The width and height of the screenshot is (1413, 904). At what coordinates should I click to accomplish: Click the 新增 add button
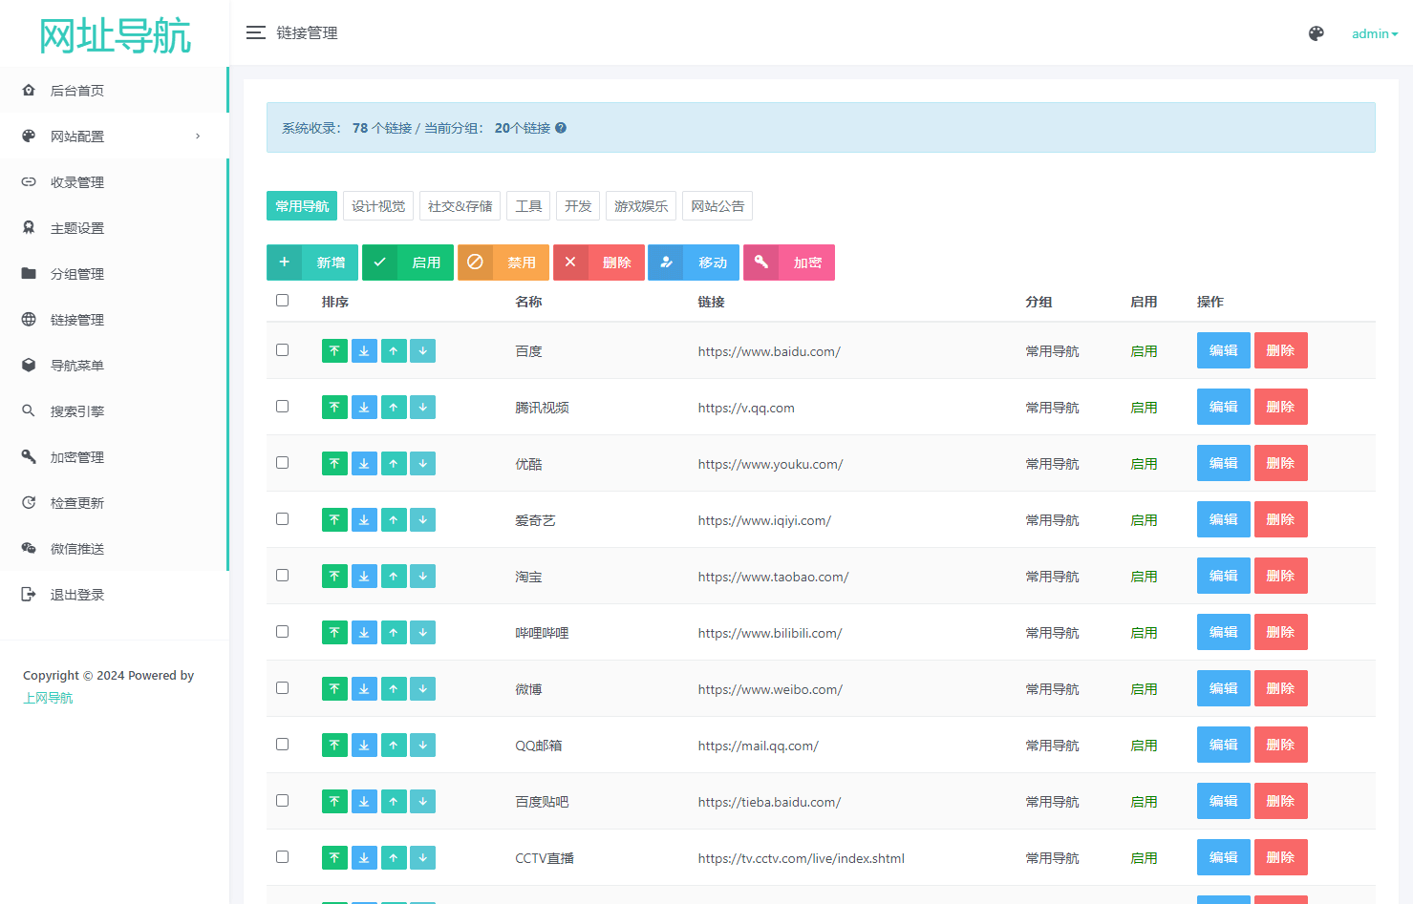312,263
